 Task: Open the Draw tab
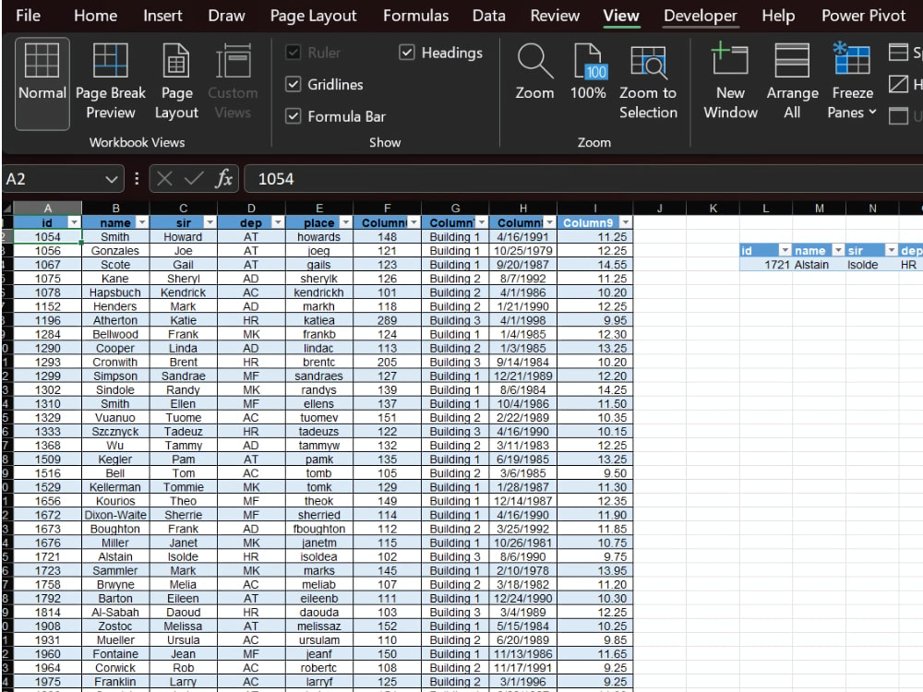pos(226,16)
